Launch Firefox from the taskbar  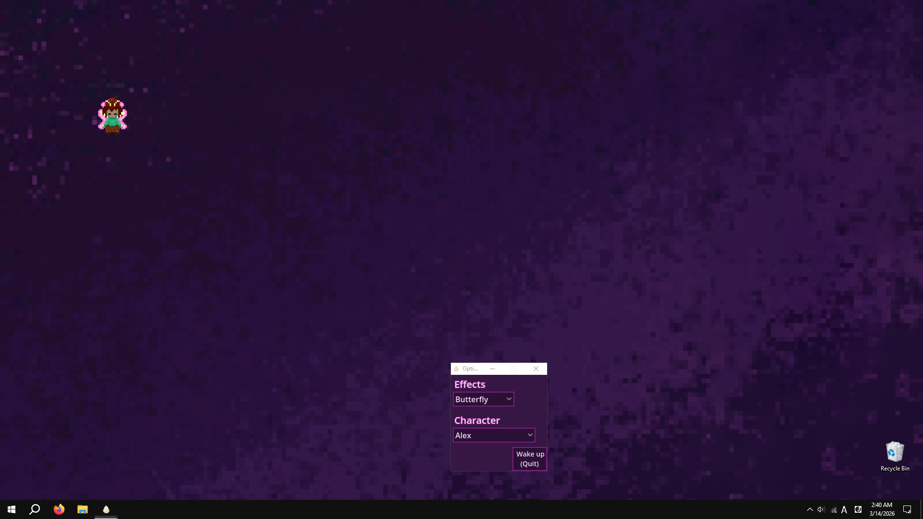pos(59,509)
